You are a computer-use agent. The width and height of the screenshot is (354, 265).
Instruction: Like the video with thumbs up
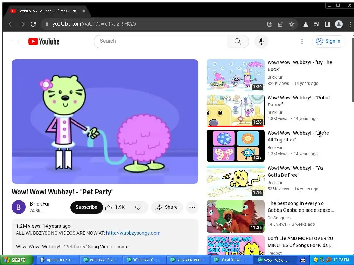[x=115, y=207]
